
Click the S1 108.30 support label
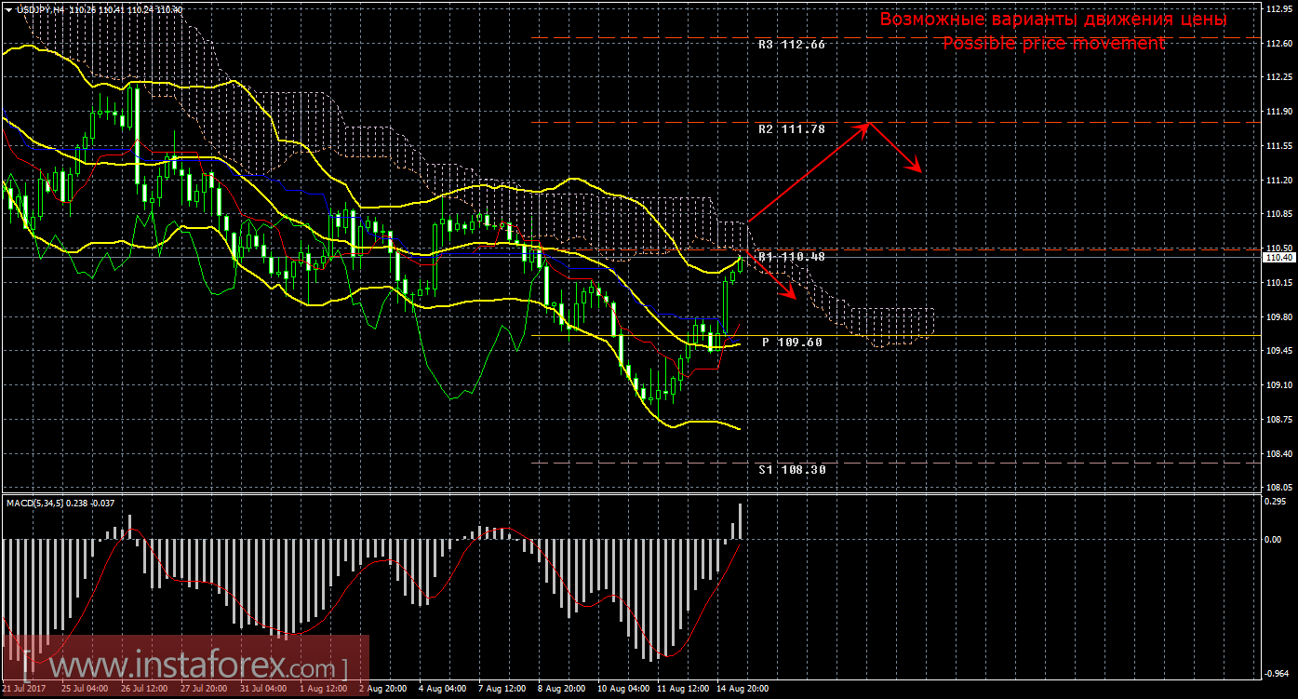pos(792,470)
